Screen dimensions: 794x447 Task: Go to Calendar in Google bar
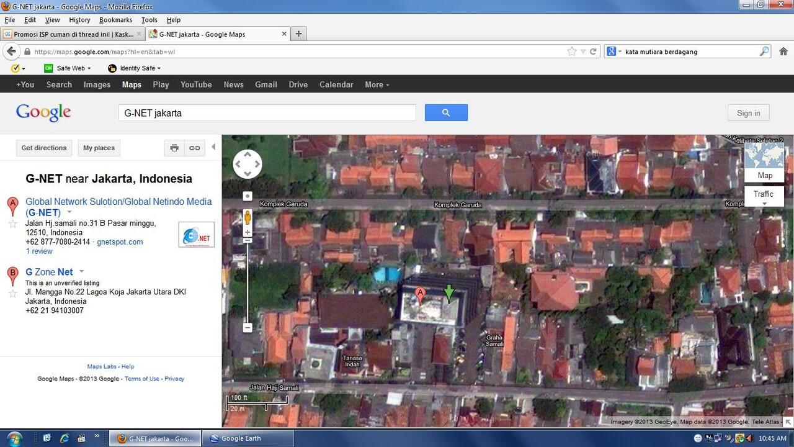336,84
